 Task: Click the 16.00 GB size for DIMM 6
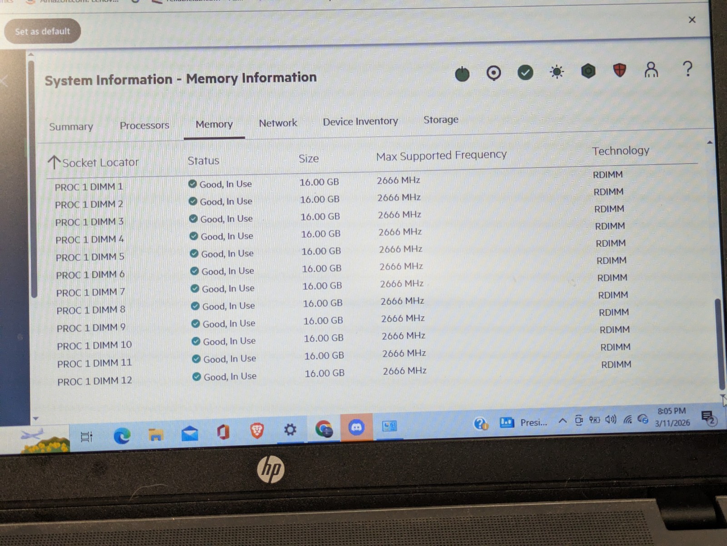pos(322,269)
